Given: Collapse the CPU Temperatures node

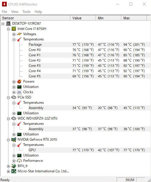Looking at the screenshot, I should [x=14, y=40].
